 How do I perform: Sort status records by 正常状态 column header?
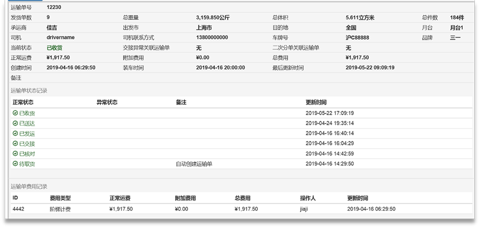23,102
